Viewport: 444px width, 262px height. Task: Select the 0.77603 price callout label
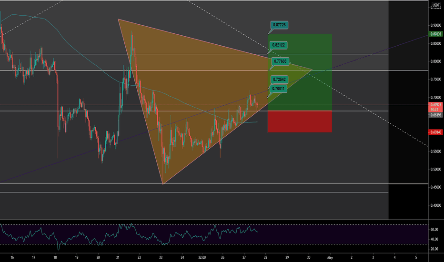[280, 61]
